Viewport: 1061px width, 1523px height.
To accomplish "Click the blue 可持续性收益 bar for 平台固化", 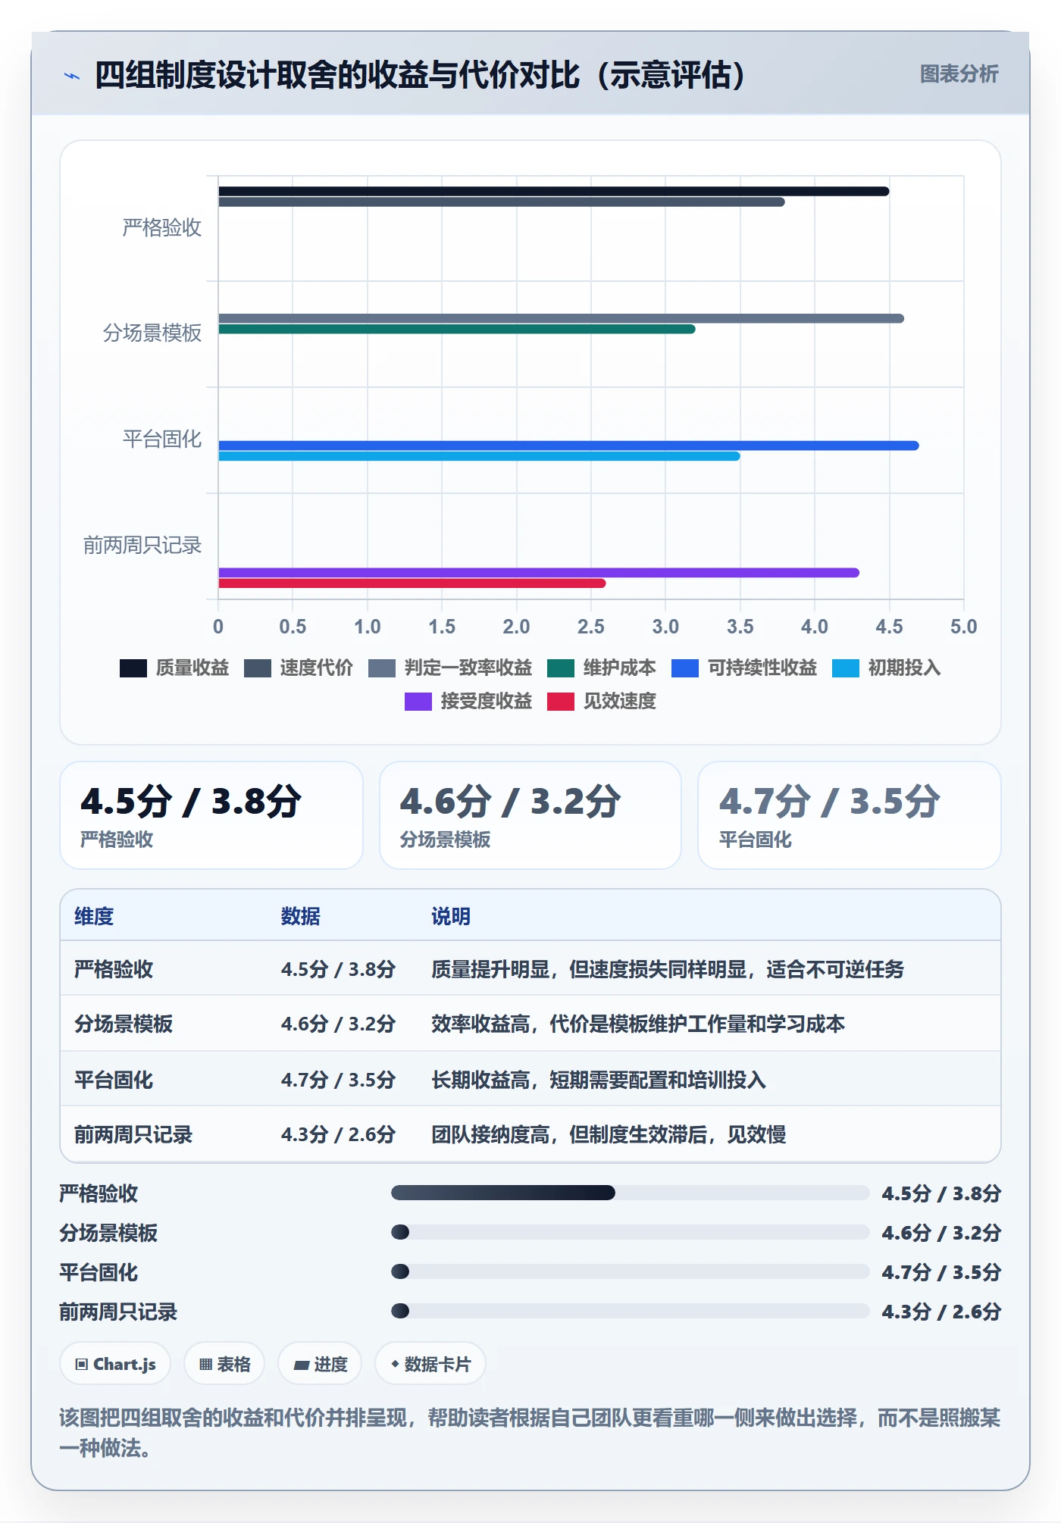I will (568, 446).
